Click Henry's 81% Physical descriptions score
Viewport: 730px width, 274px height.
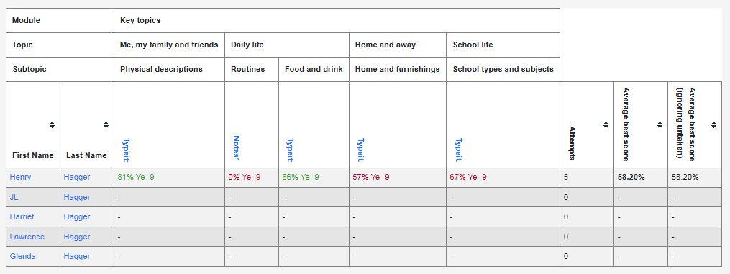pyautogui.click(x=136, y=177)
